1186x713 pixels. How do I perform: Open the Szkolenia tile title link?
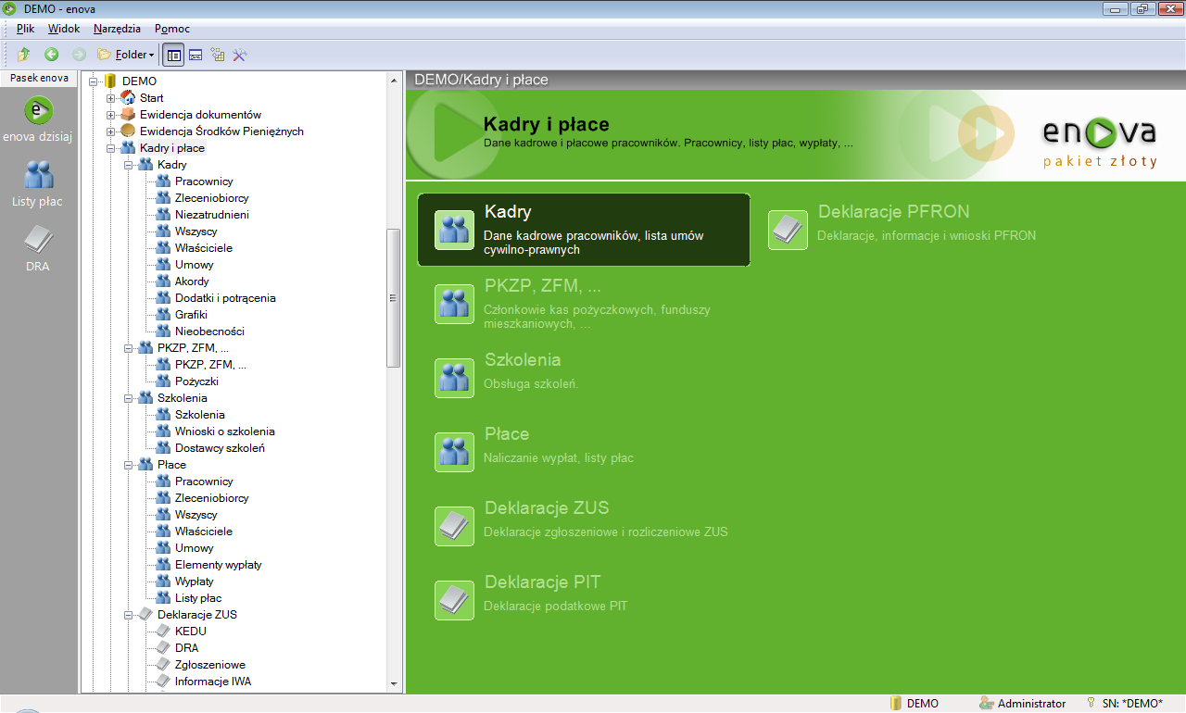[x=523, y=360]
